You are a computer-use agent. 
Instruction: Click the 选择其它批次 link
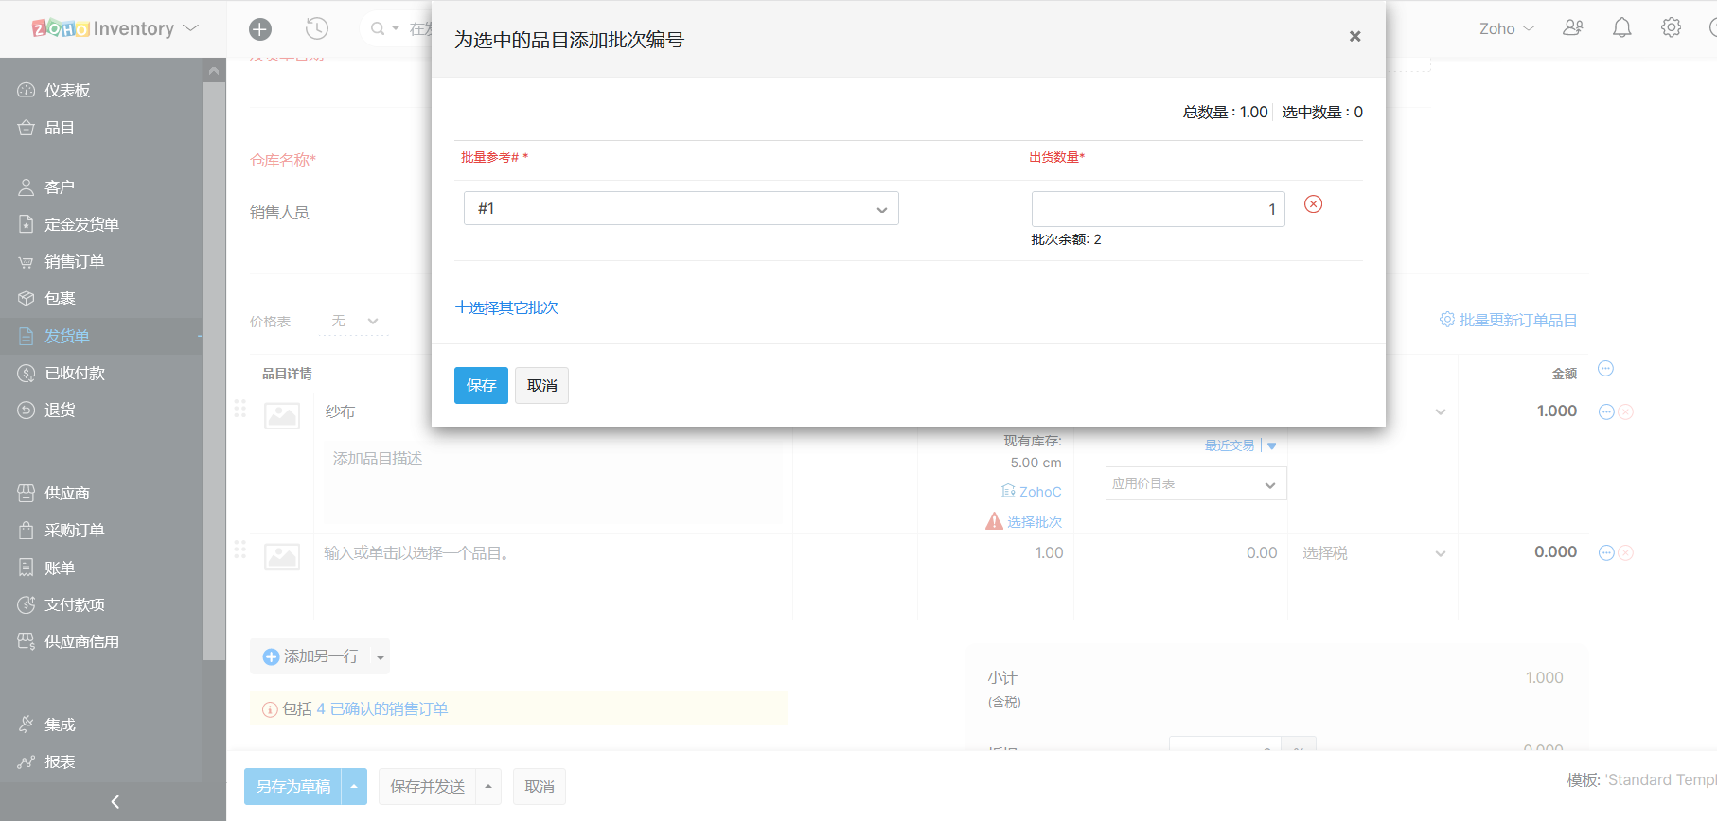(x=506, y=308)
